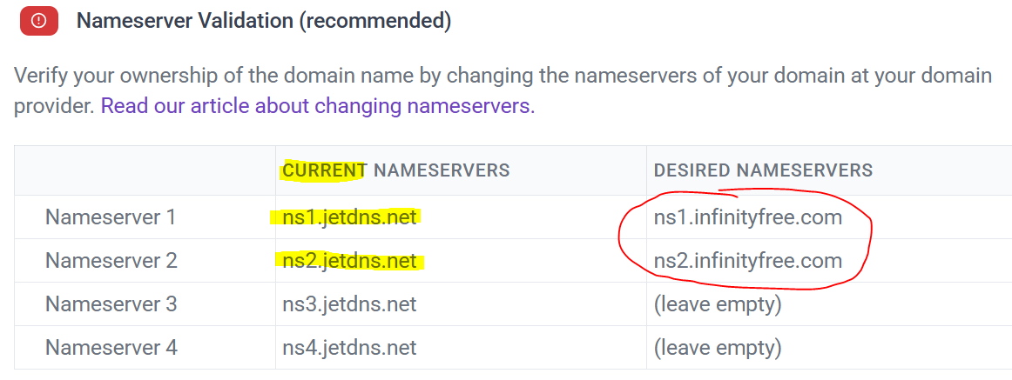The image size is (1012, 380).
Task: Select the Nameserver 2 row label
Action: [x=111, y=260]
